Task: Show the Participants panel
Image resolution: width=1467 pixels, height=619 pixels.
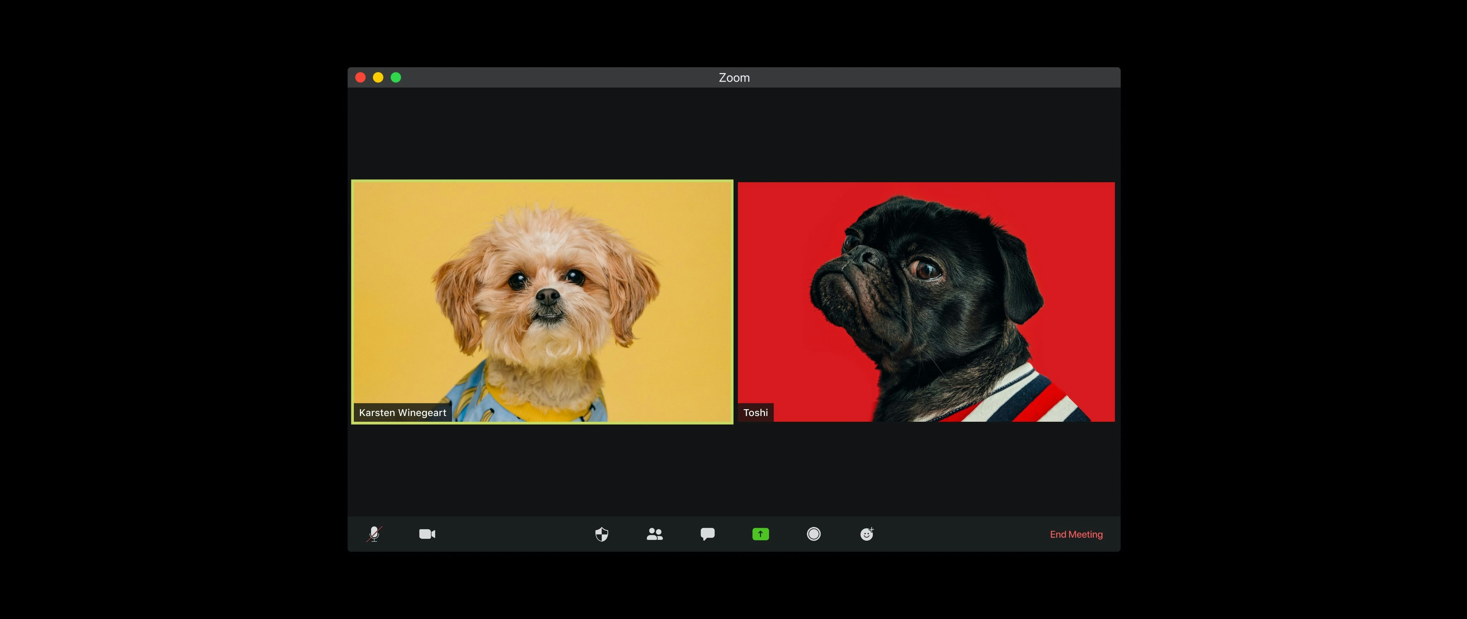Action: pyautogui.click(x=654, y=533)
